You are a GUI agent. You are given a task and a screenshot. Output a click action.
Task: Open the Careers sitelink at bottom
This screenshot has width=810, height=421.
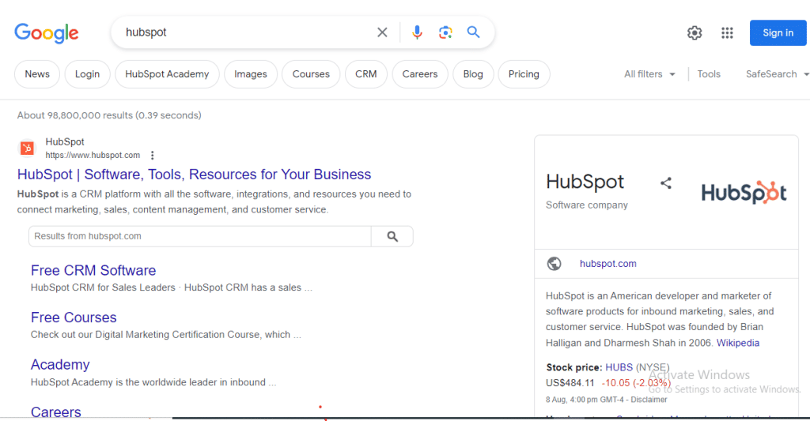56,412
